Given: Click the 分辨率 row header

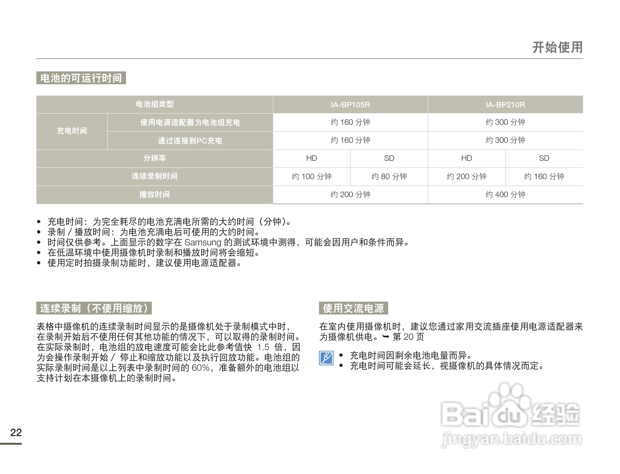Looking at the screenshot, I should pos(155,158).
